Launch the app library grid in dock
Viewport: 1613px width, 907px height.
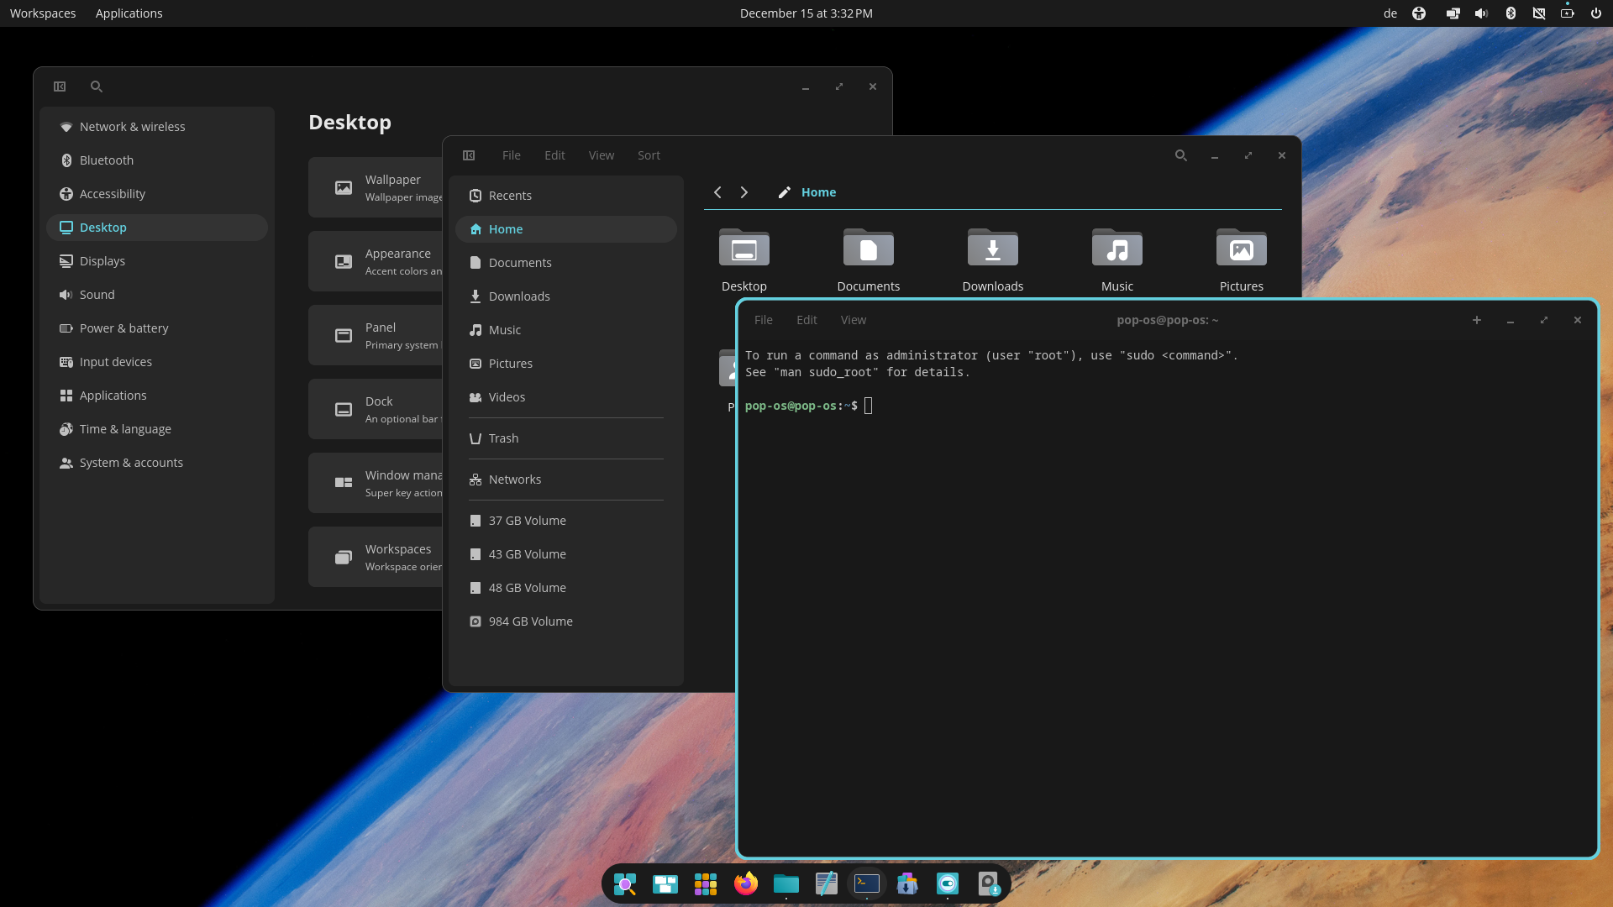click(705, 883)
